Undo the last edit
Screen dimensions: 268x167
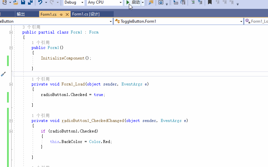[x=40, y=3]
